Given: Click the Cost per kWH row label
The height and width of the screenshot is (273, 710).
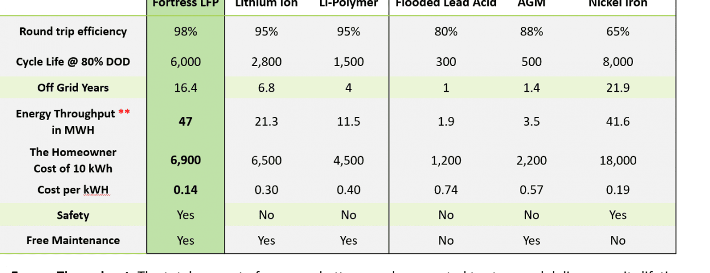Looking at the screenshot, I should pos(73,190).
